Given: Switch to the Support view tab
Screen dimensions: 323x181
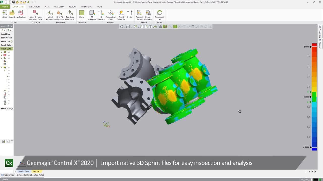Looking at the screenshot, I should pyautogui.click(x=36, y=171).
